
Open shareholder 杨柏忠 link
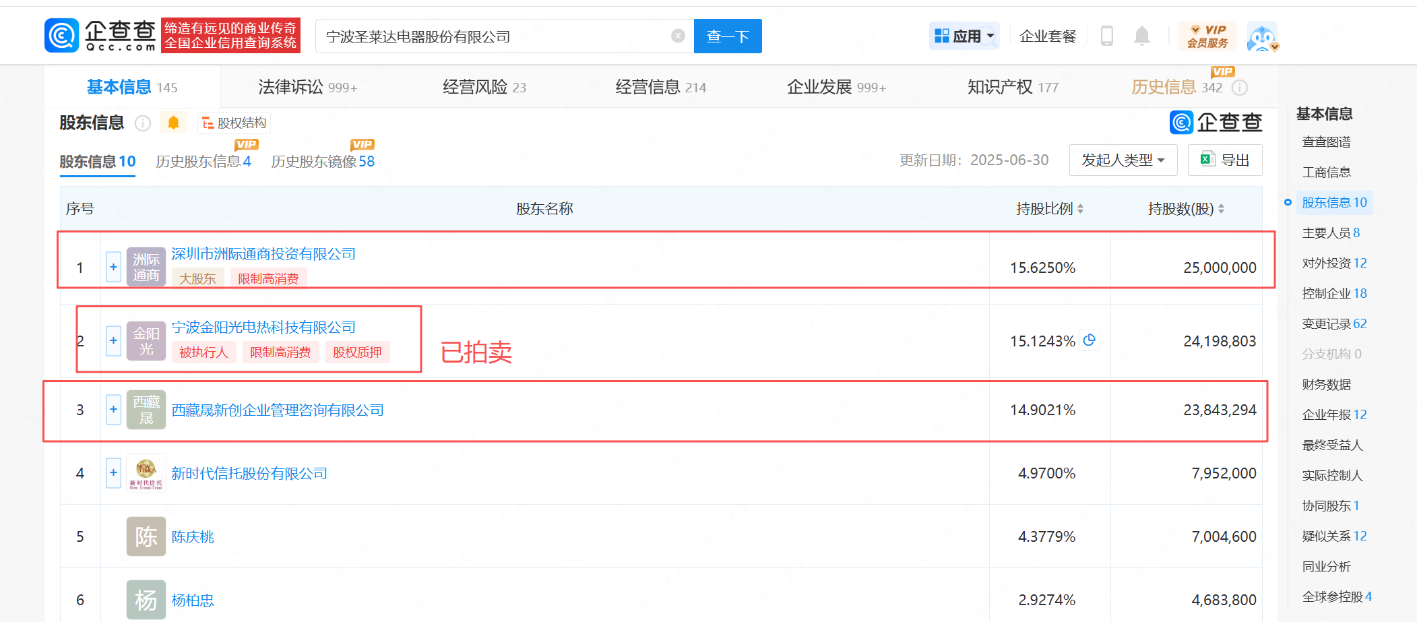coord(193,600)
